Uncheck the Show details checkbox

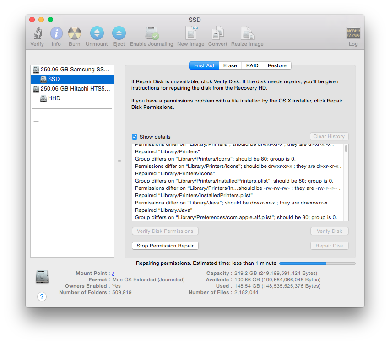click(135, 137)
